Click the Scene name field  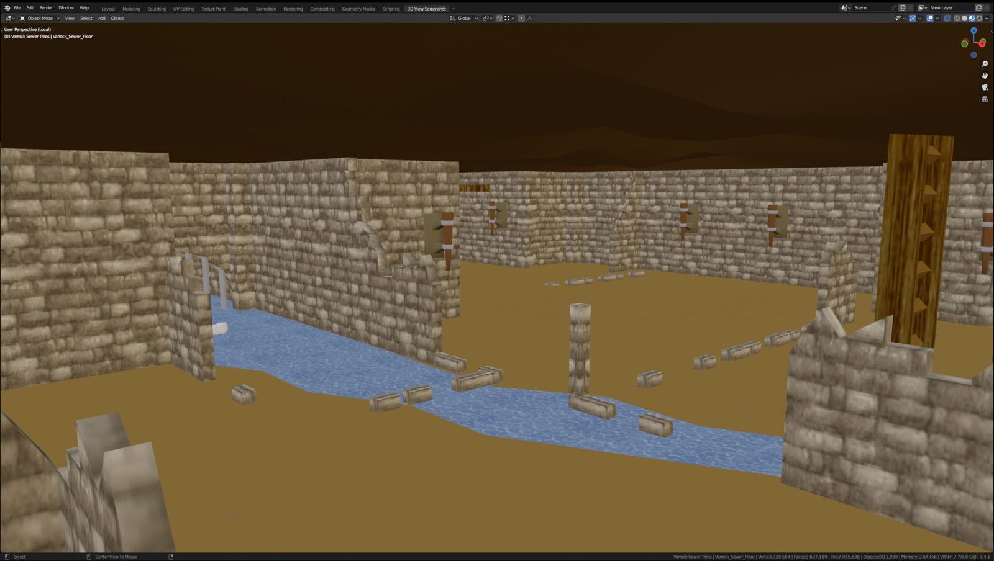[x=872, y=7]
